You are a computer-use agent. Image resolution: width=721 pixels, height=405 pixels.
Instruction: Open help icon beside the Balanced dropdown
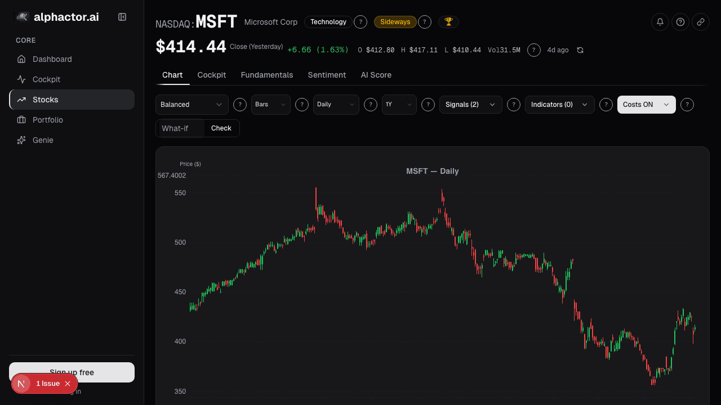point(240,105)
